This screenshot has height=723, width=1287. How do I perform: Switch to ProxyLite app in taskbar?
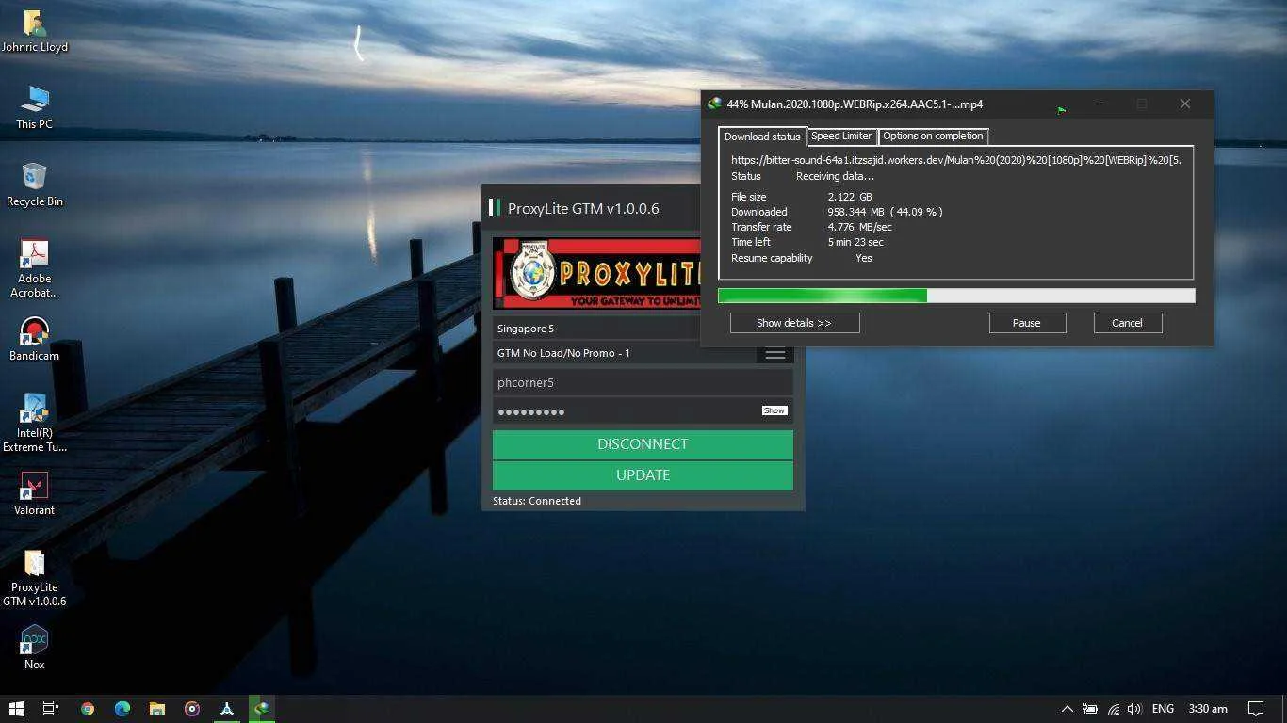tap(227, 709)
